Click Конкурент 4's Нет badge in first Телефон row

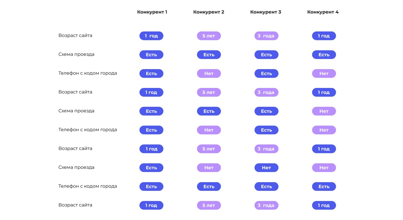click(x=324, y=74)
